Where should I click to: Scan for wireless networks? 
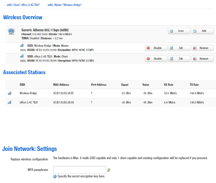pyautogui.click(x=179, y=31)
